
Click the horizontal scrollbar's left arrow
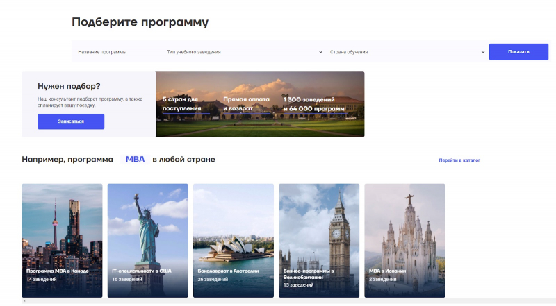[x=24, y=302]
